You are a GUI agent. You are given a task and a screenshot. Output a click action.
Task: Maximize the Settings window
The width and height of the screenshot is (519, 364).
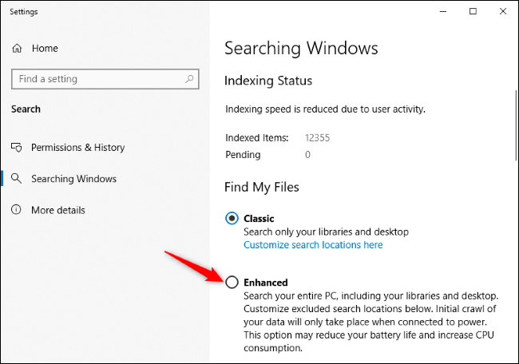[473, 11]
